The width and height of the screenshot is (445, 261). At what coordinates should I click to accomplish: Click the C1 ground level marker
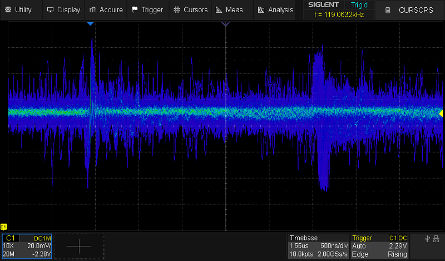click(3, 227)
